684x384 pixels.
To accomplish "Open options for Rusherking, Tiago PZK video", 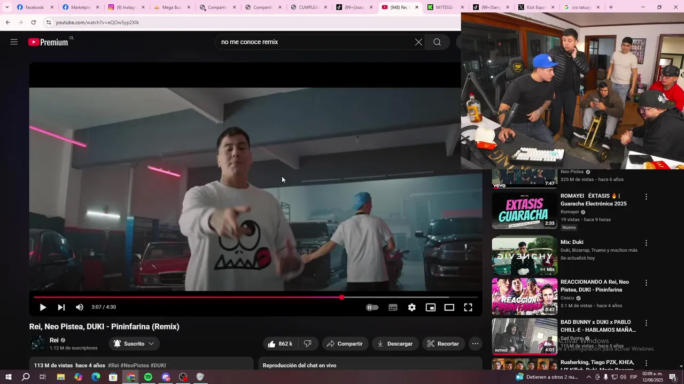I will pos(646,363).
